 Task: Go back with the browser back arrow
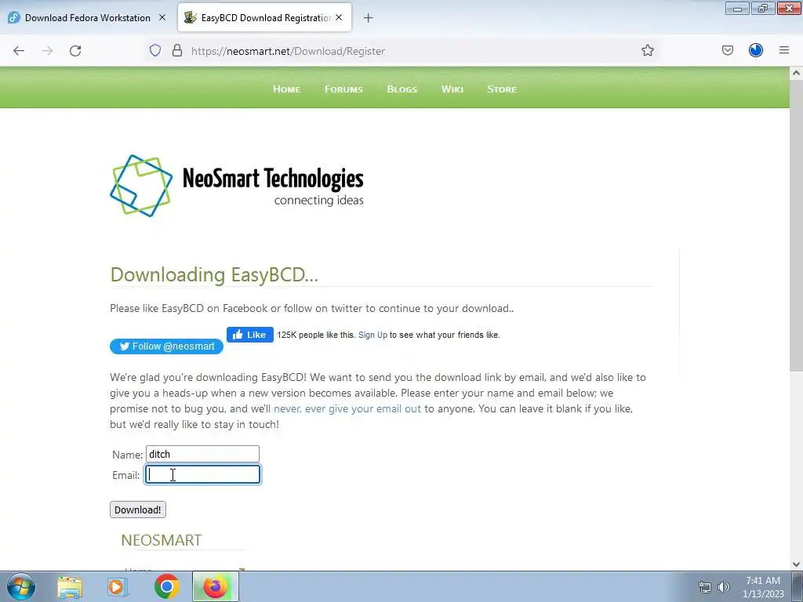19,51
